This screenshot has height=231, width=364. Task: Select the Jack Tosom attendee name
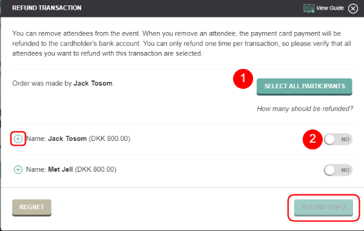coord(67,138)
